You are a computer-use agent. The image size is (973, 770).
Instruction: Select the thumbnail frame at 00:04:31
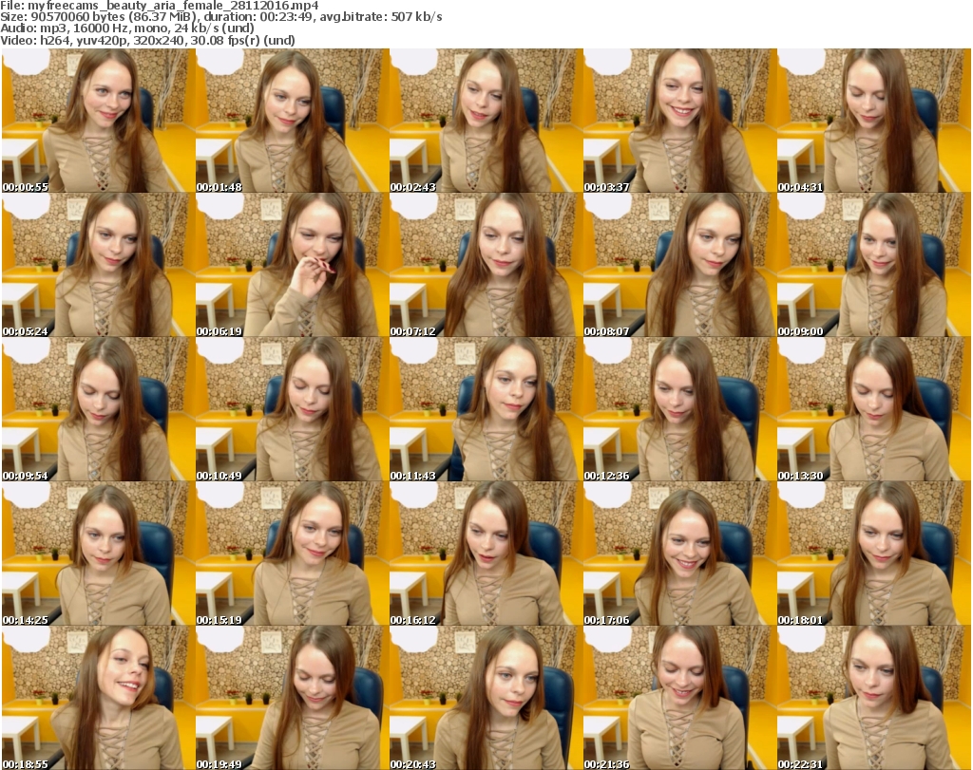pyautogui.click(x=874, y=121)
